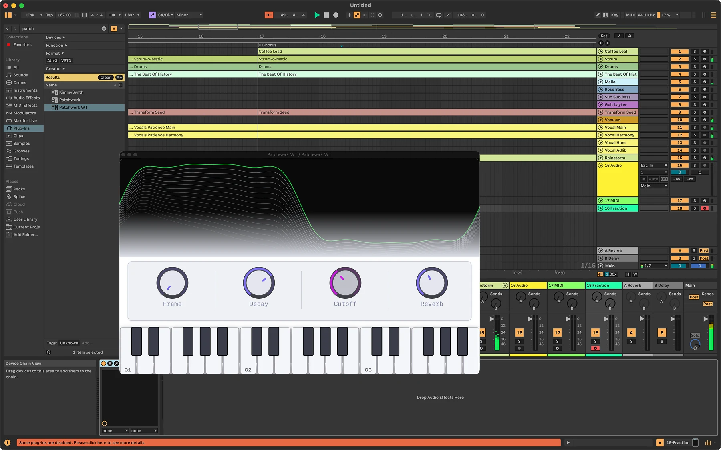Toggle the device on/off activator circle

pyautogui.click(x=104, y=363)
